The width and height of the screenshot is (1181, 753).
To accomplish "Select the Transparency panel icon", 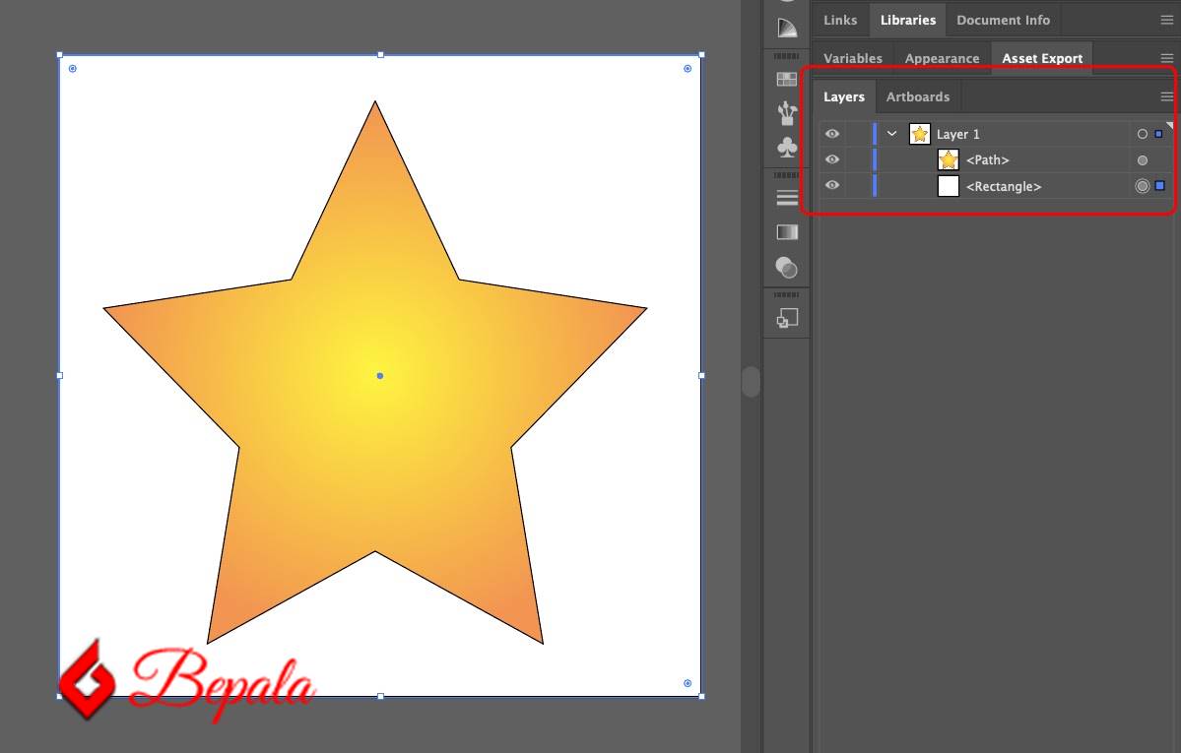I will 786,267.
